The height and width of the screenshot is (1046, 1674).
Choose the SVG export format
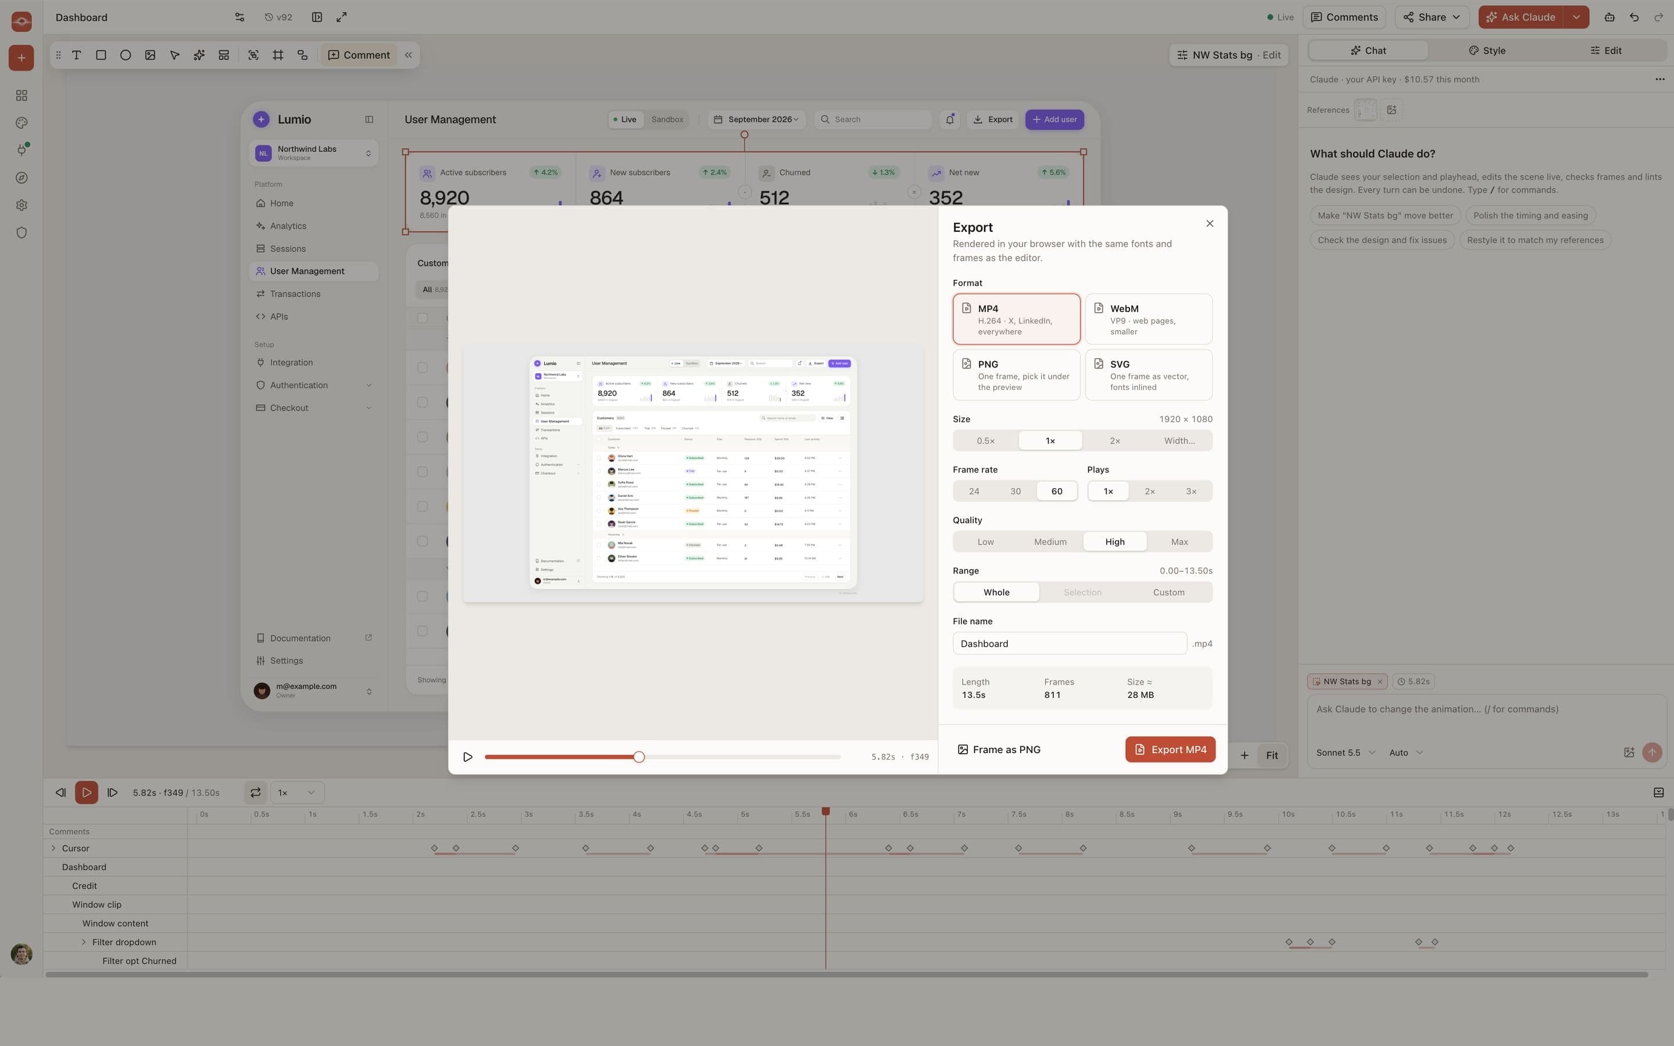[1149, 375]
